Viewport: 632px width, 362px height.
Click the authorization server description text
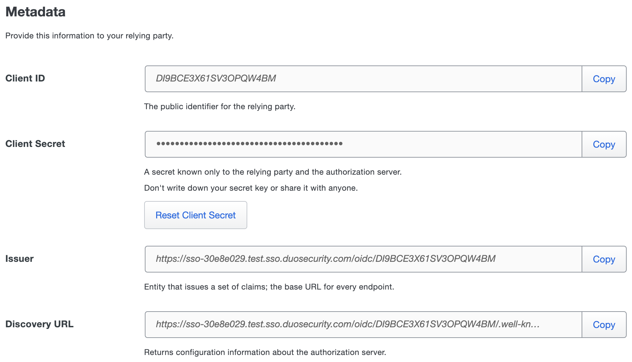pyautogui.click(x=265, y=352)
